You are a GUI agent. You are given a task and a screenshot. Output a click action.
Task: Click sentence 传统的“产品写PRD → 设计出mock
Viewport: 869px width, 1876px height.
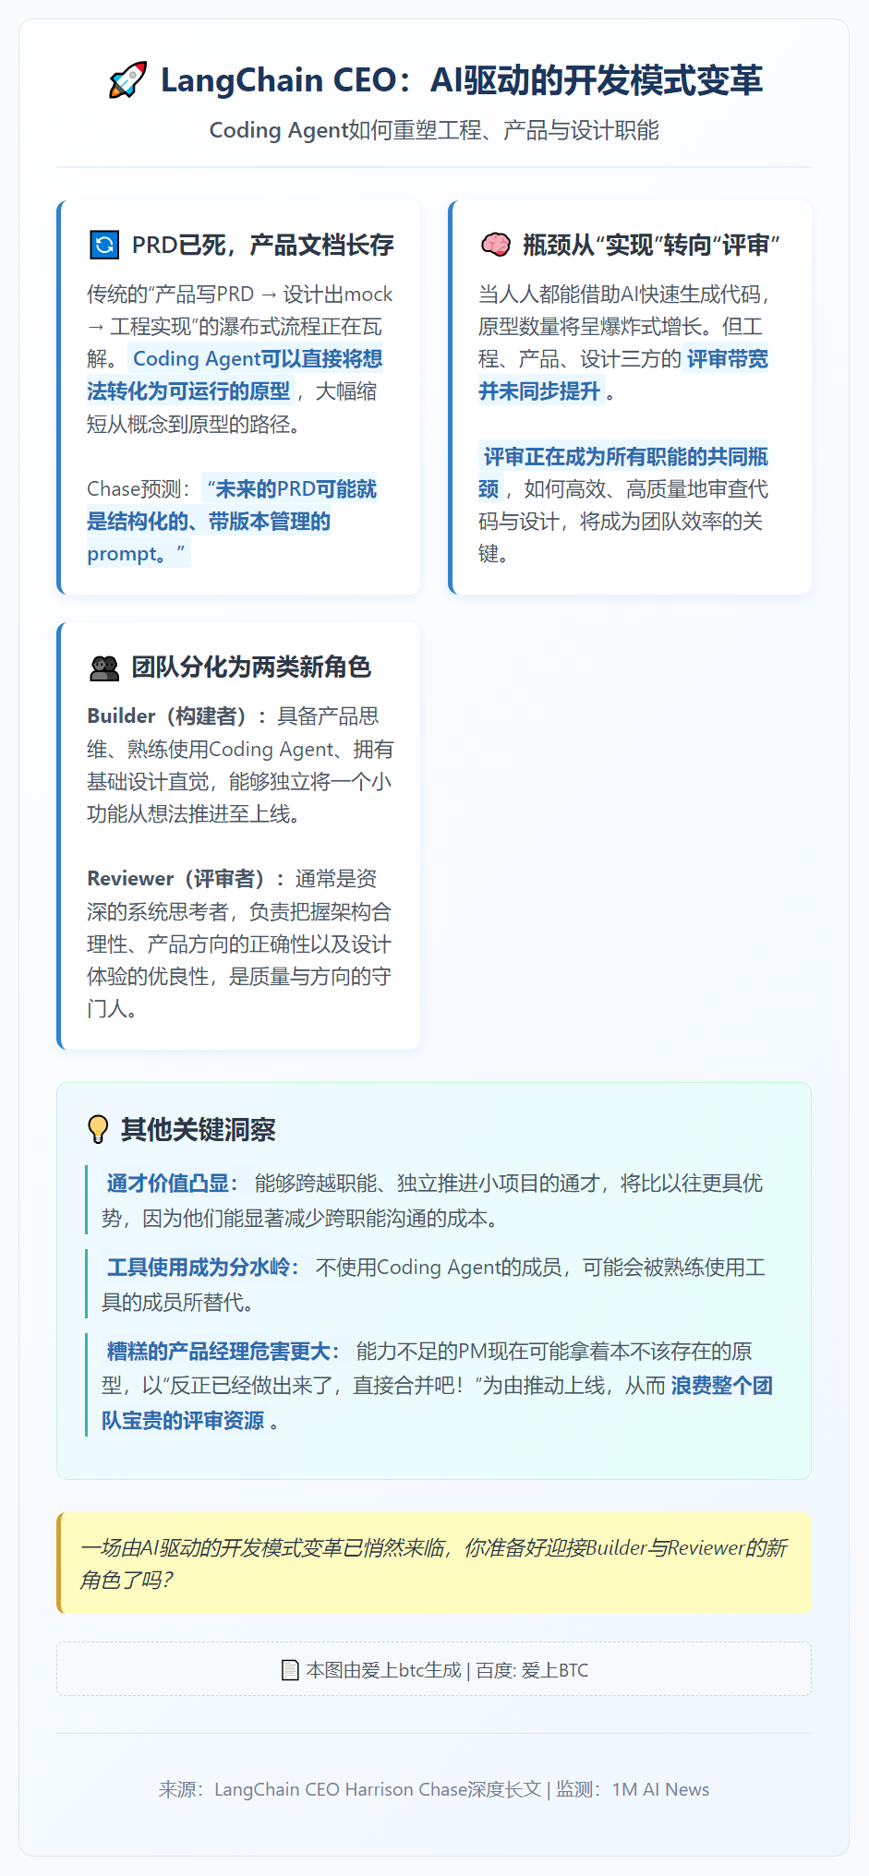[240, 295]
